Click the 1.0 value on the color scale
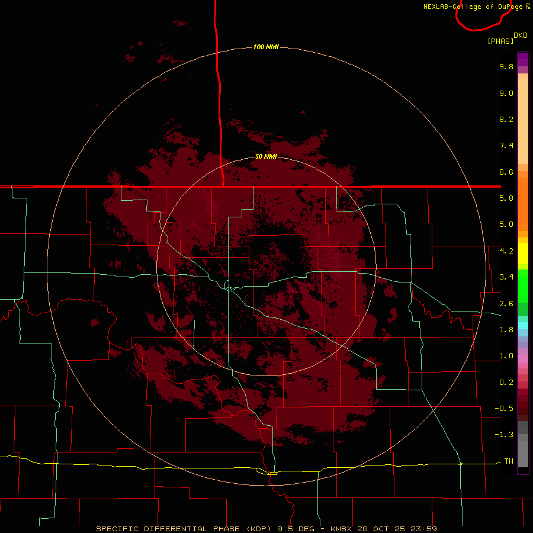 (x=506, y=356)
